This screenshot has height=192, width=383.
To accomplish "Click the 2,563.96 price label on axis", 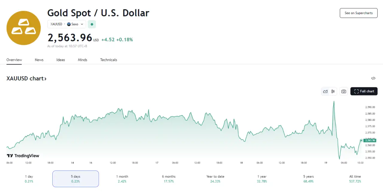I will [x=370, y=140].
